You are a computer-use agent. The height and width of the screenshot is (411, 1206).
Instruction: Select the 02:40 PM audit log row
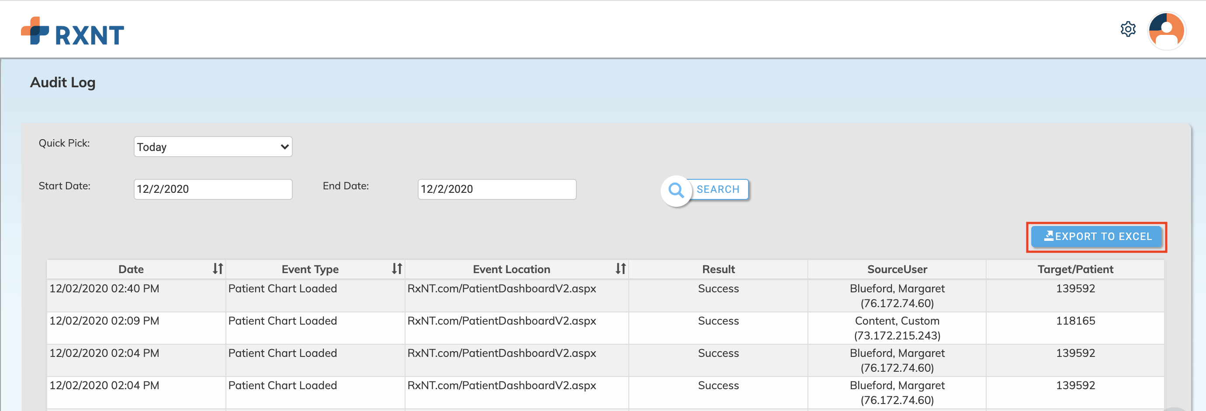pos(104,288)
